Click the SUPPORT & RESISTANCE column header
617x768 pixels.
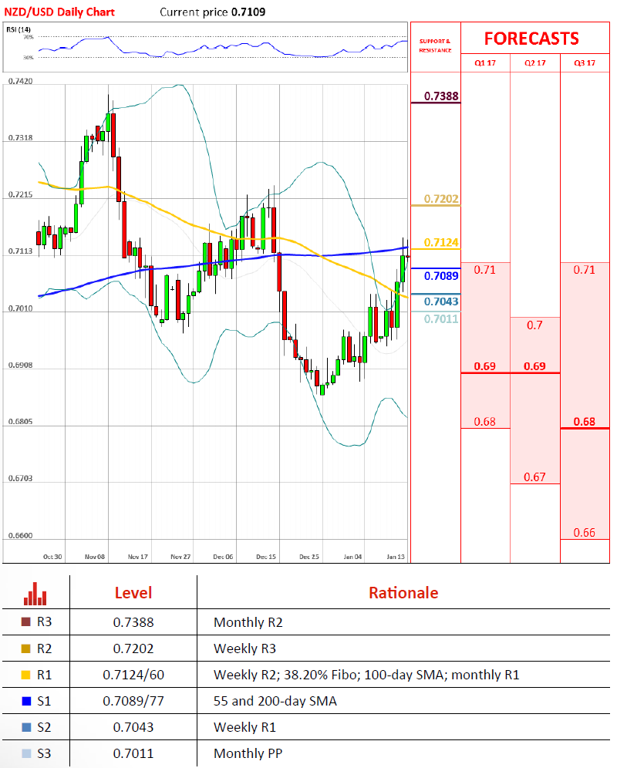coord(435,45)
